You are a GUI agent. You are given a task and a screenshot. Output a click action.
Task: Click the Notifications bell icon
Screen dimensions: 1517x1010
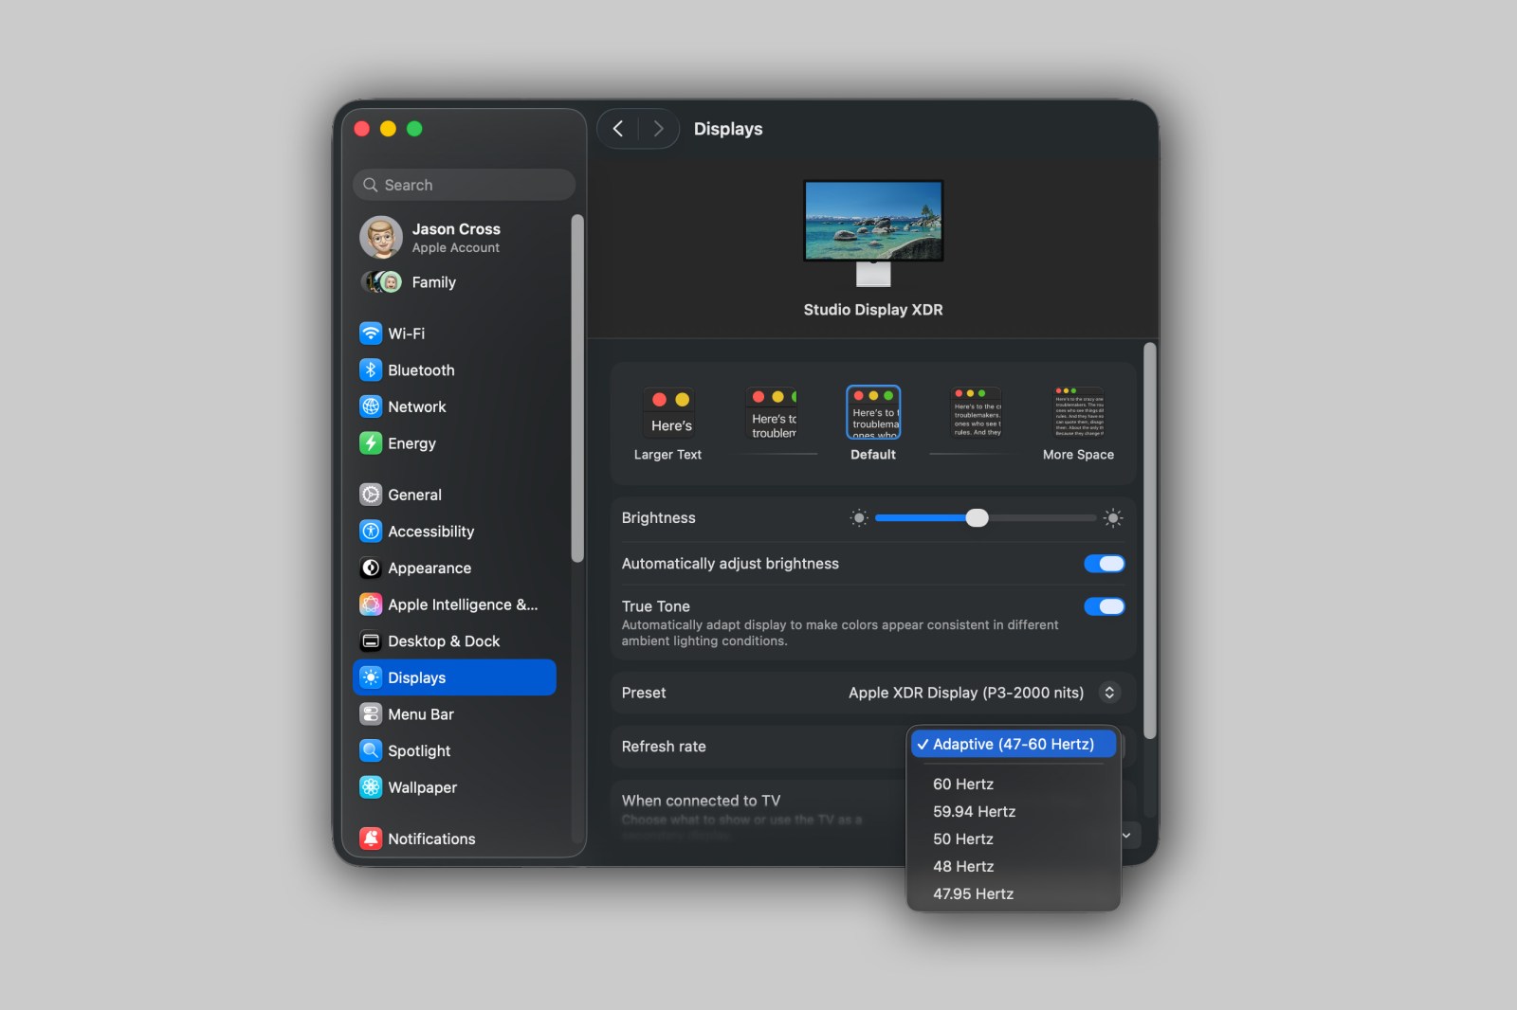coord(371,839)
